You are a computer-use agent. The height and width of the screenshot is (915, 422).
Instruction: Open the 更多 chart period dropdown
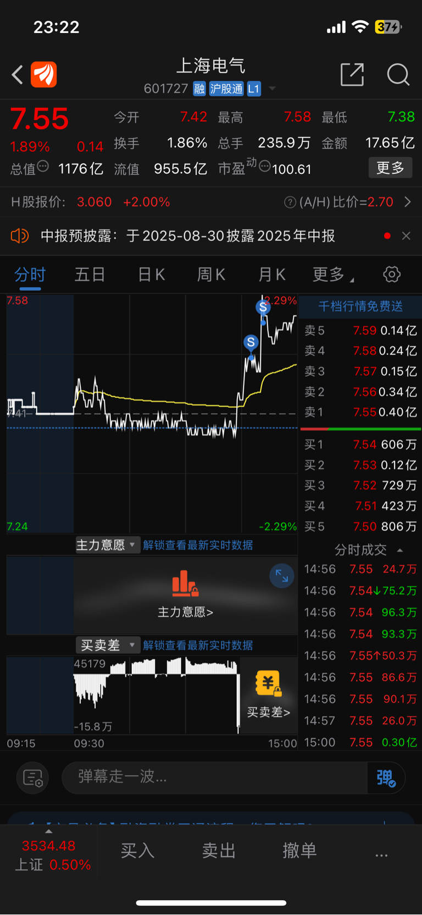click(x=332, y=274)
